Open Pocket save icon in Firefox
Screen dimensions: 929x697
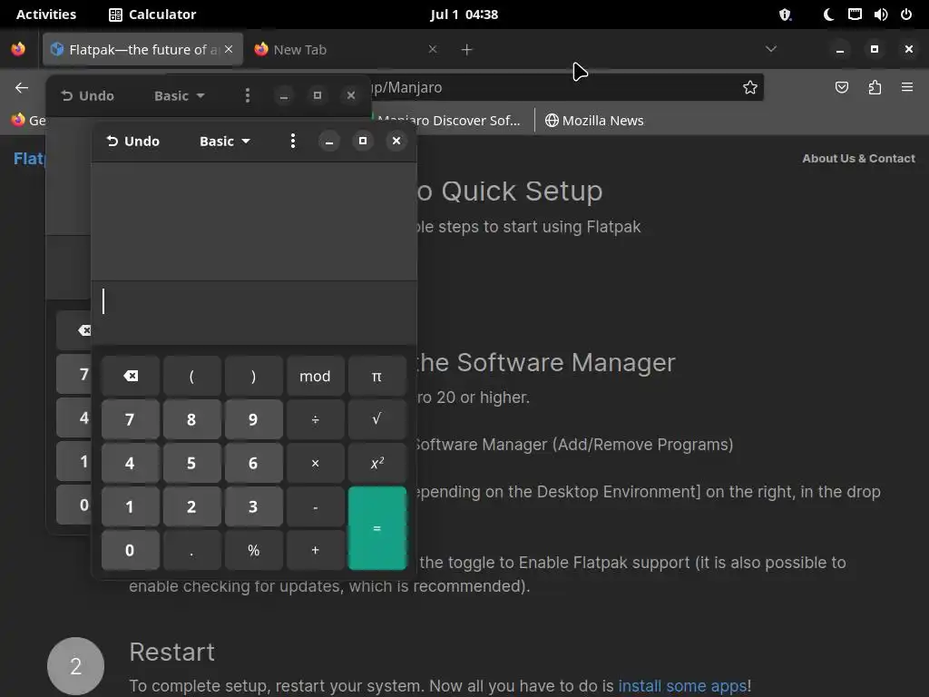pos(842,88)
